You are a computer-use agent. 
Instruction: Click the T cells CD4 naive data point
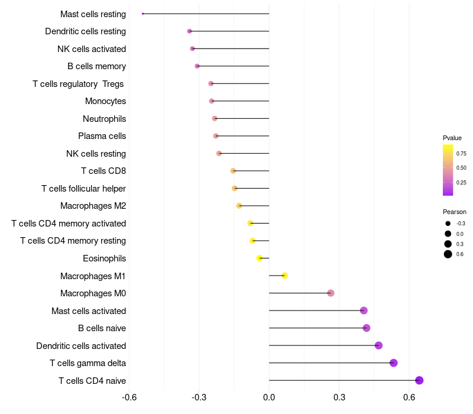(419, 380)
